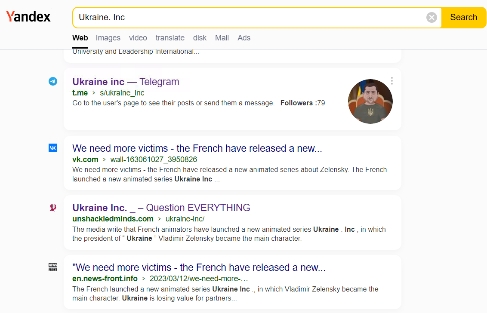Open Ukraine inc — Telegram result
487x313 pixels.
[x=126, y=82]
